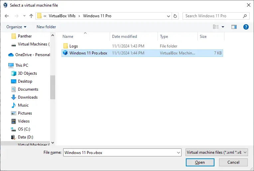Expand the File name dropdown arrow
The image size is (254, 171).
pos(179,152)
